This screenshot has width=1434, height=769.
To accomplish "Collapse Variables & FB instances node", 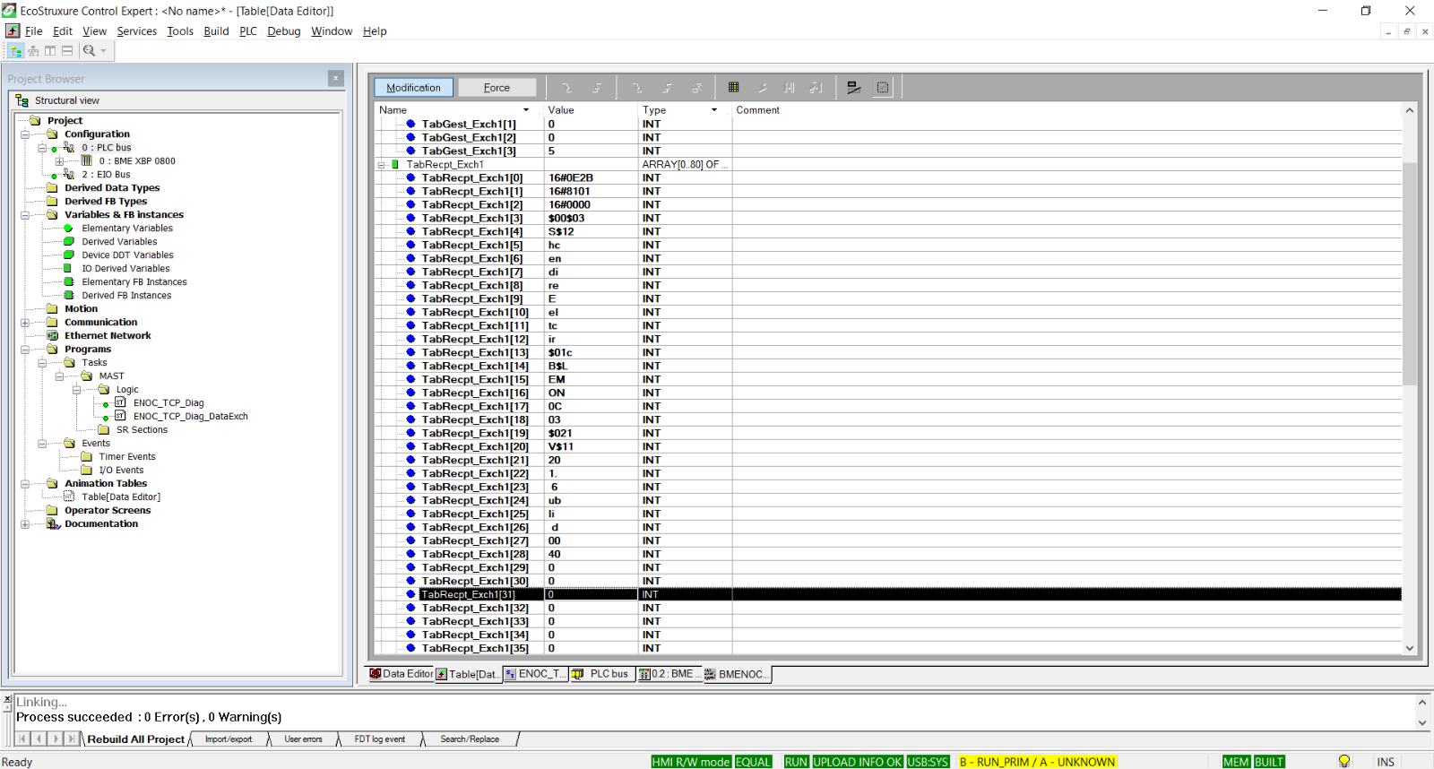I will pyautogui.click(x=25, y=215).
